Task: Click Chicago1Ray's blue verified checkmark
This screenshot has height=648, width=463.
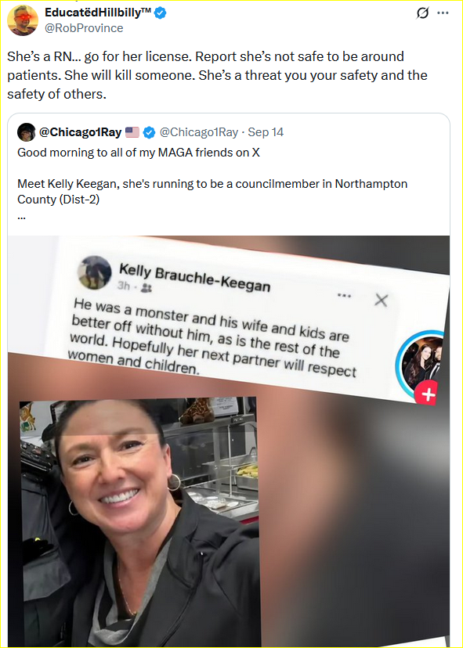Action: tap(149, 132)
